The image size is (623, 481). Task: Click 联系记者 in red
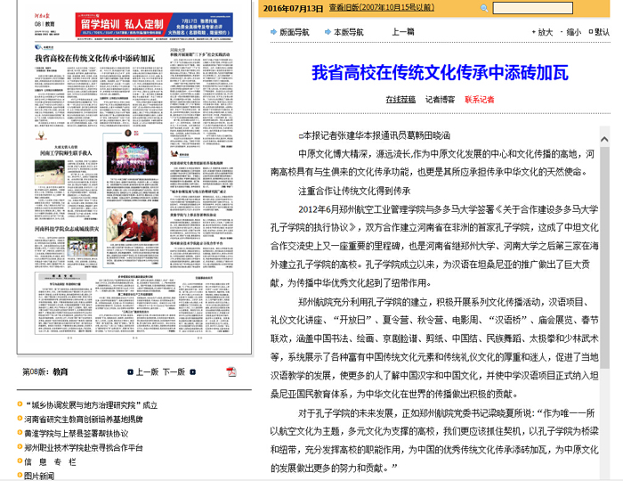pos(479,100)
